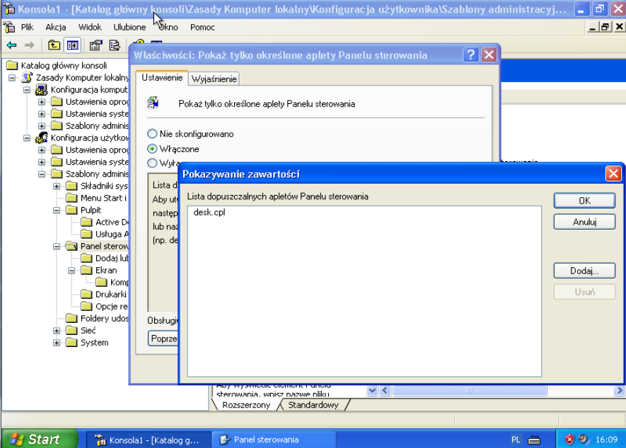Select the Nie skonfigurowano radio button
This screenshot has width=626, height=448.
[x=152, y=134]
